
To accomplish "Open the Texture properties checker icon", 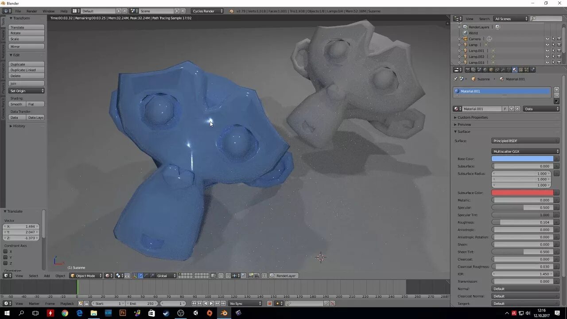I will click(x=520, y=70).
